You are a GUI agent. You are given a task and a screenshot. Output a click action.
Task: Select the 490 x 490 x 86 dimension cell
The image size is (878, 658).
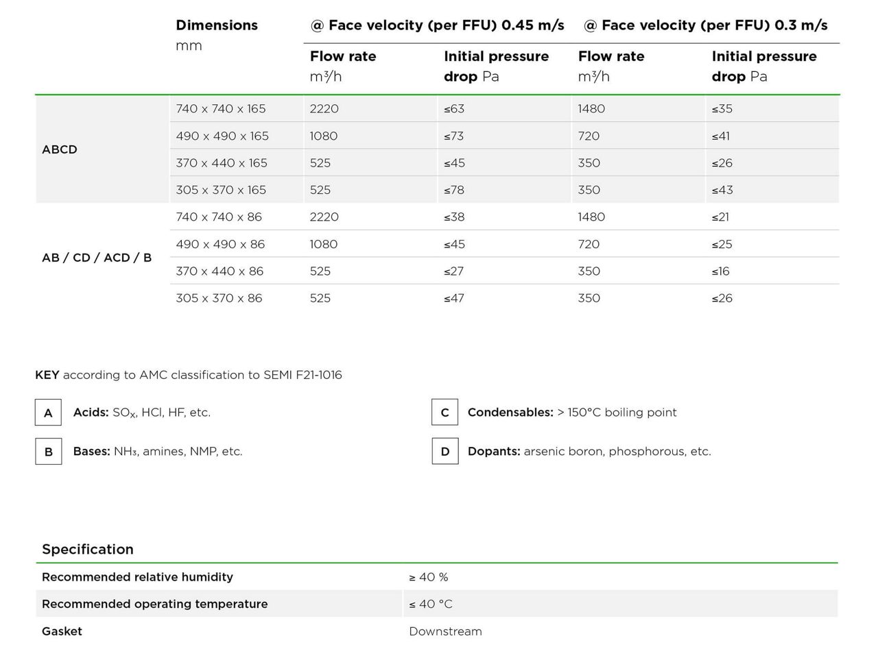[x=220, y=244]
